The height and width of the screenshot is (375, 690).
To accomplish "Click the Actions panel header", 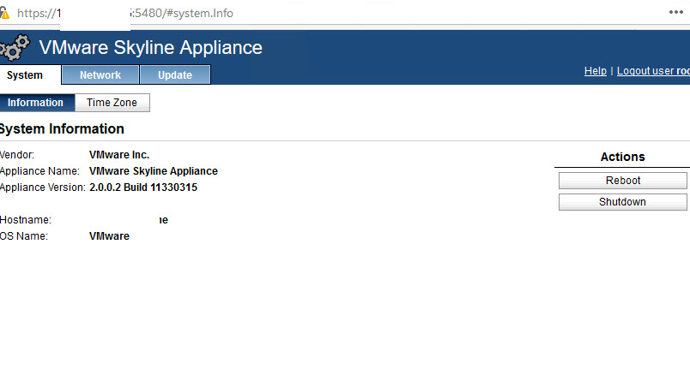I will point(622,157).
